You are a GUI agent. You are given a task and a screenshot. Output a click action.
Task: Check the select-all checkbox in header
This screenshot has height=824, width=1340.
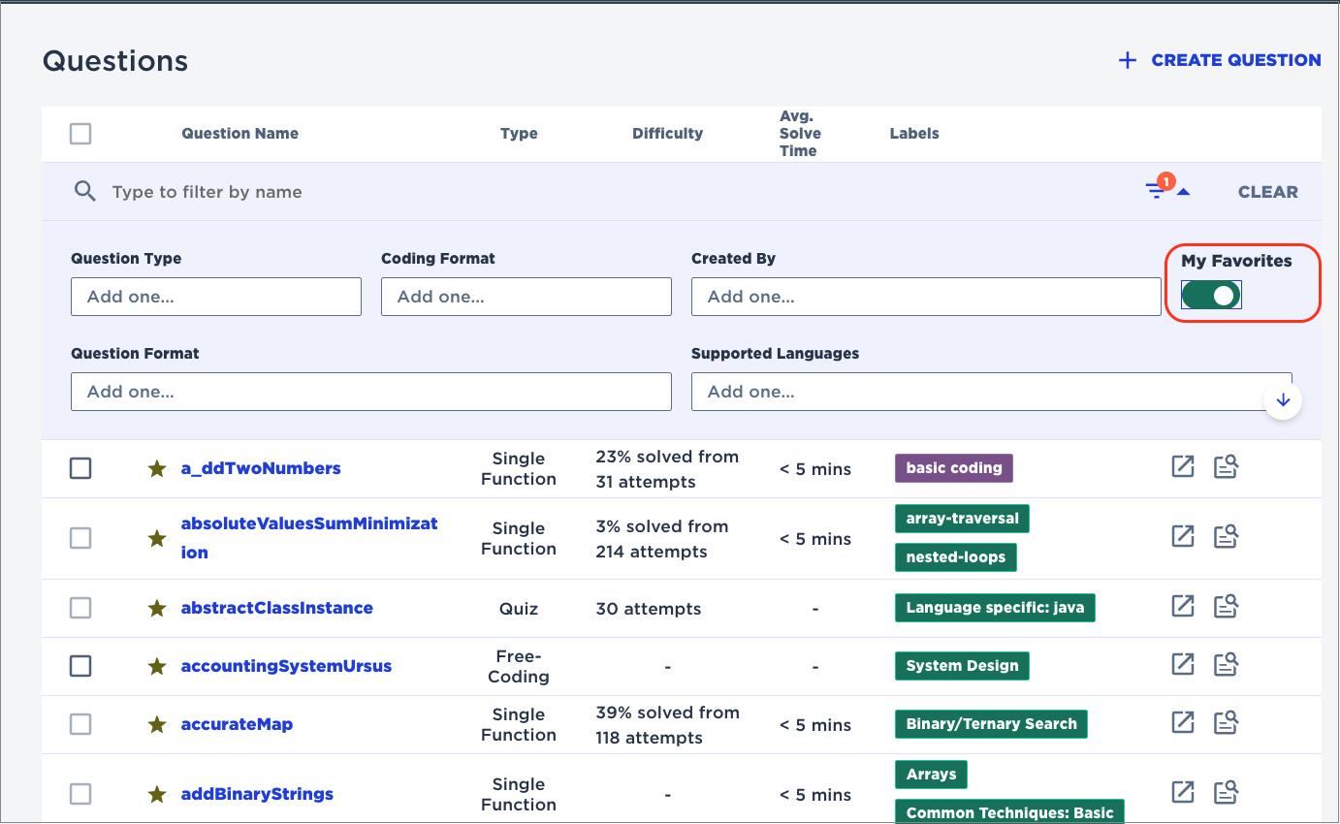click(x=80, y=133)
